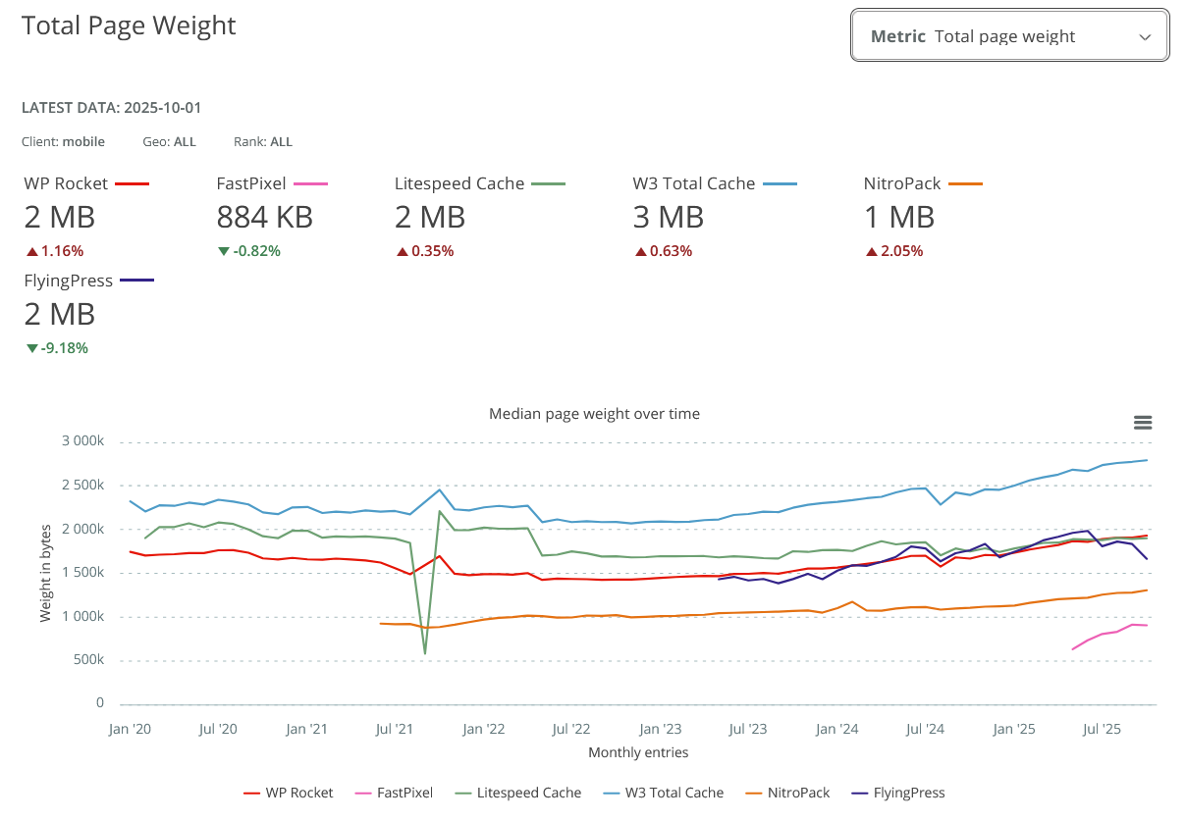Click the FastPixel green down-arrow indicator
This screenshot has height=821, width=1185.
tap(225, 251)
